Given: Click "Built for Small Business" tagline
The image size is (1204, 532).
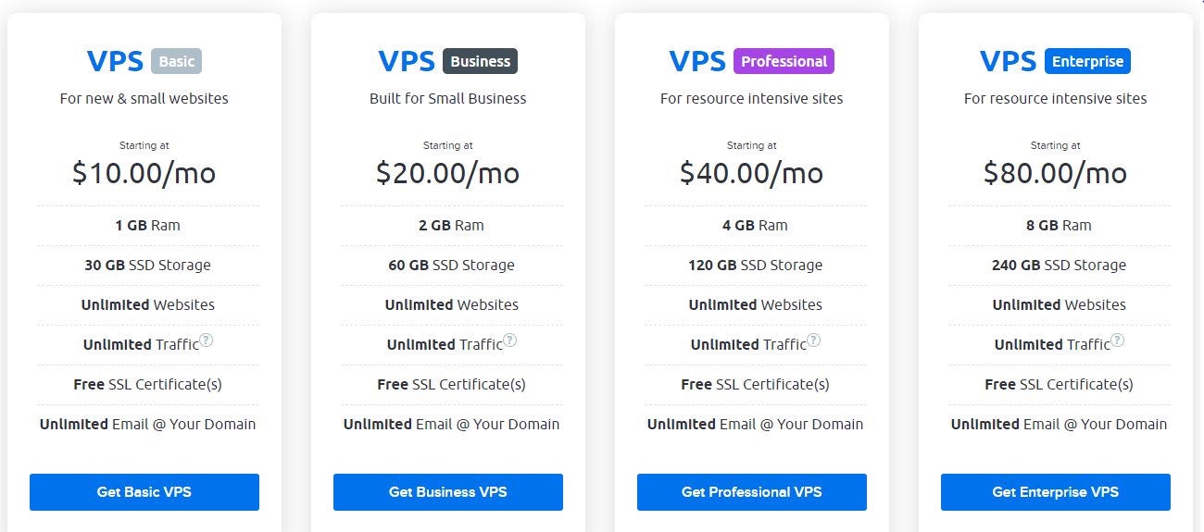Looking at the screenshot, I should click(x=448, y=98).
